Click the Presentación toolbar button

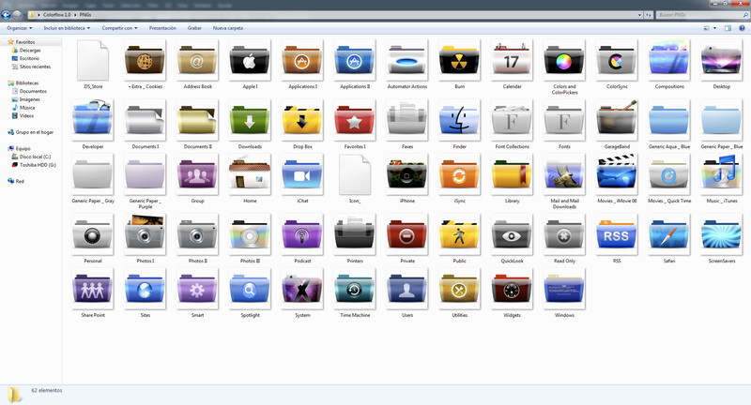pos(162,28)
